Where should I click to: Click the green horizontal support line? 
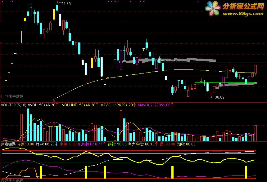tap(226, 83)
